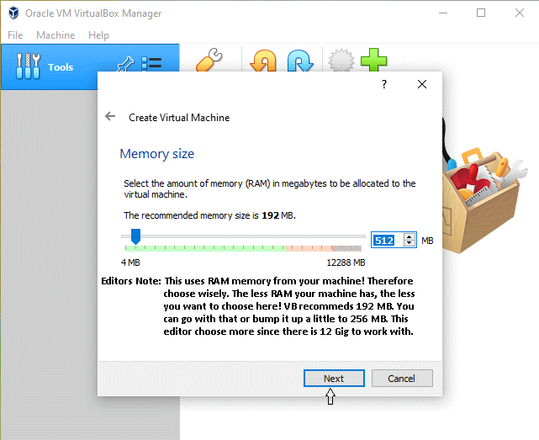The height and width of the screenshot is (440, 539).
Task: Click the question mark help button
Action: [384, 85]
